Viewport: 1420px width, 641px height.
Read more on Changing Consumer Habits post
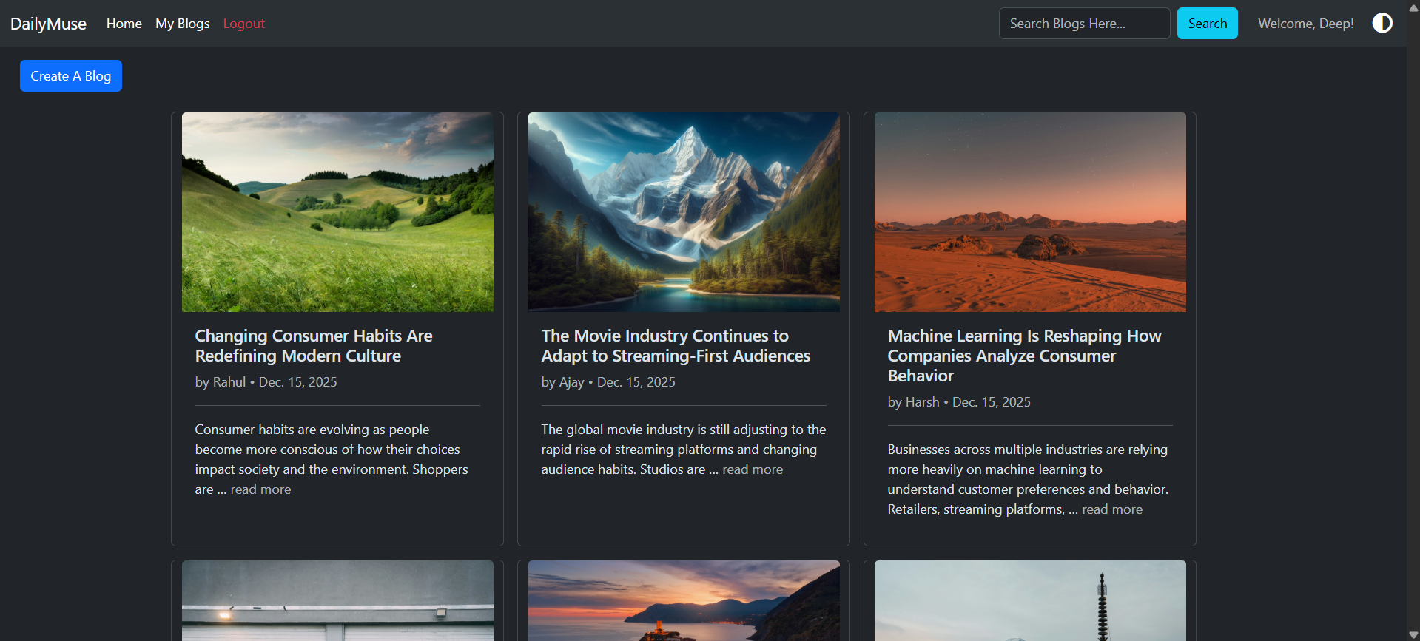tap(260, 489)
